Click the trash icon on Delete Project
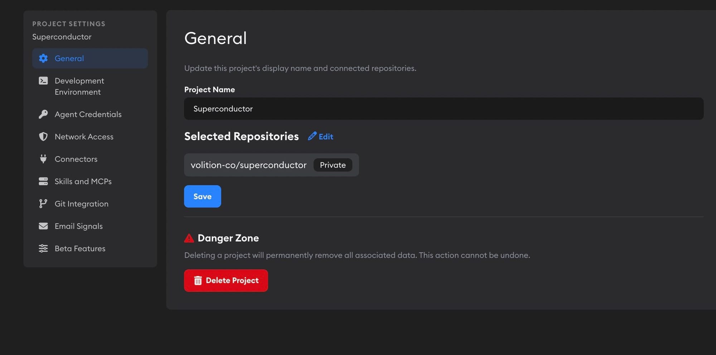The width and height of the screenshot is (716, 355). (x=198, y=281)
